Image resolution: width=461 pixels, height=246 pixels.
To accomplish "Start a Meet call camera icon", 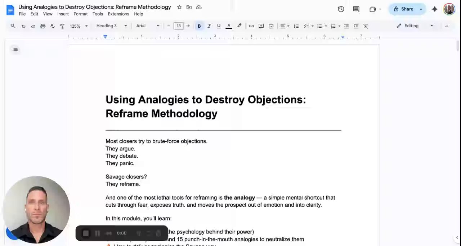I will click(372, 9).
